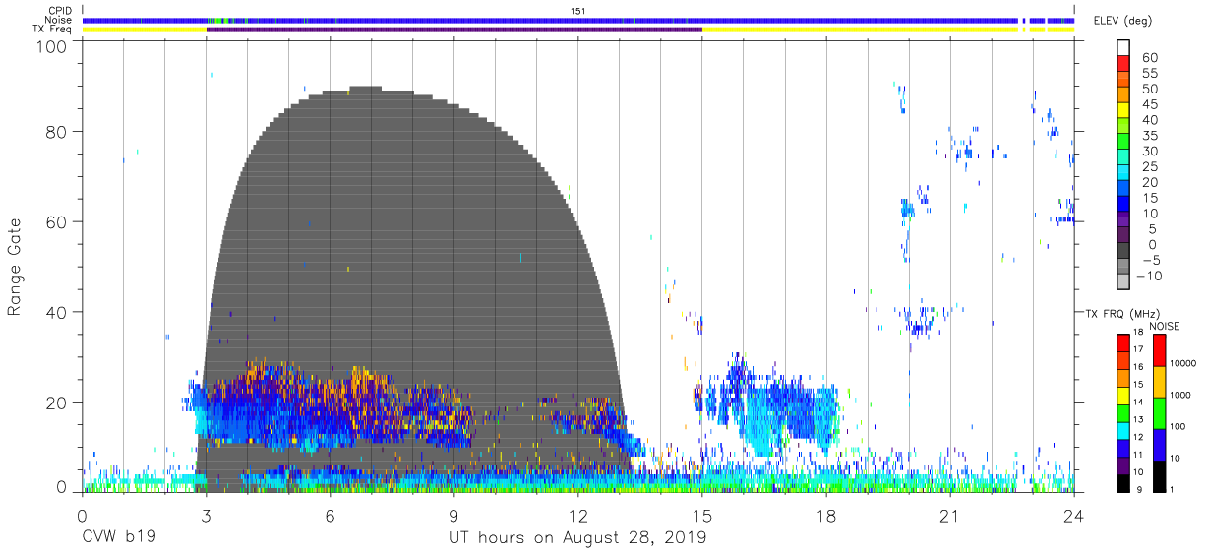Image resolution: width=1208 pixels, height=558 pixels.
Task: Click the 'TX Freq' label beside the top strip
Action: coord(53,30)
